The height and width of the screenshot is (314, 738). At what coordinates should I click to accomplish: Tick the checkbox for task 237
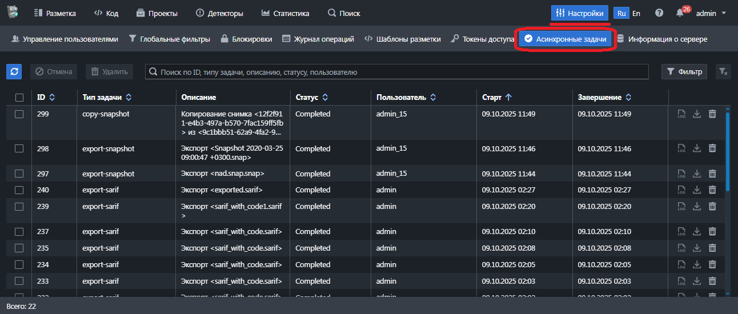(19, 232)
